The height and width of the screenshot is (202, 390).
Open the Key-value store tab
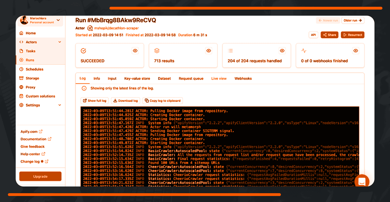[137, 79]
